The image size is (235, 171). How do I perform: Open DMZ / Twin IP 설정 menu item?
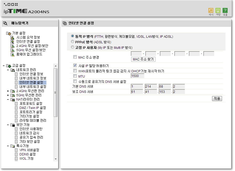tap(33, 108)
